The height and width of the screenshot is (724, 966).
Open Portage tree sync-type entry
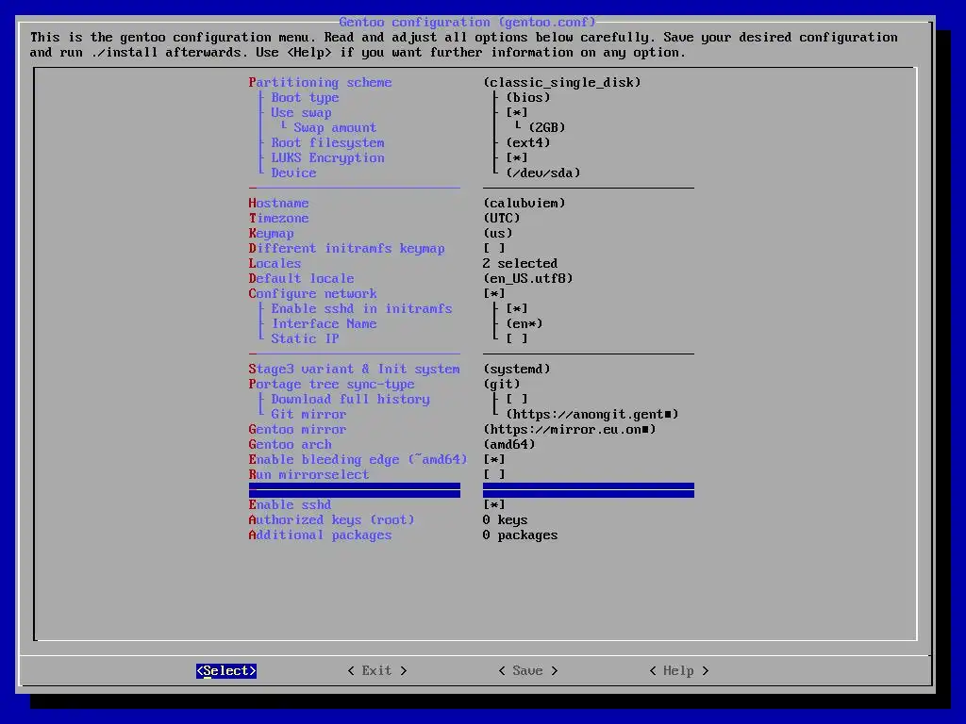tap(331, 385)
